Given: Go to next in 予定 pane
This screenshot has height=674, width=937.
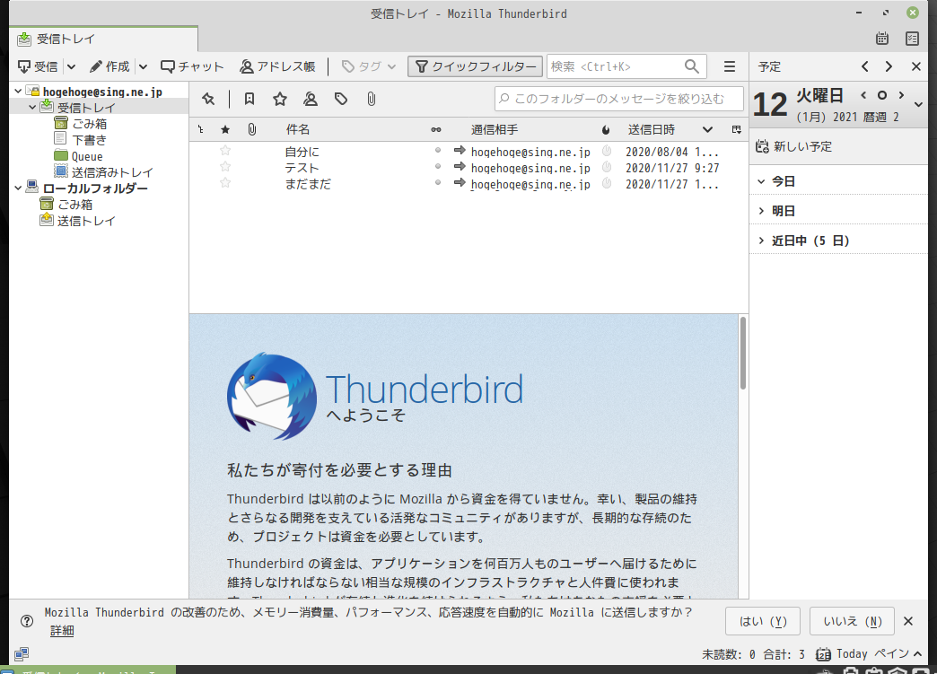Looking at the screenshot, I should pos(889,66).
